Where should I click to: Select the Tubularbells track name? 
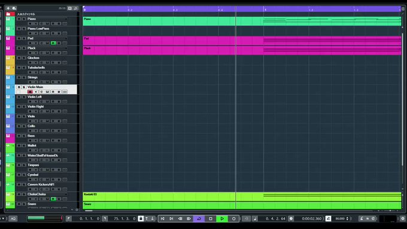36,68
